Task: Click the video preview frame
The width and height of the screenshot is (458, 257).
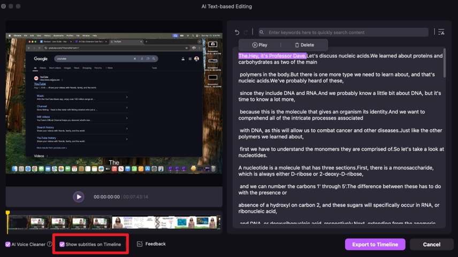Action: tap(114, 103)
